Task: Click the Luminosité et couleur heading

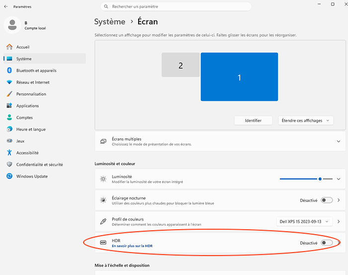Action: [115, 164]
